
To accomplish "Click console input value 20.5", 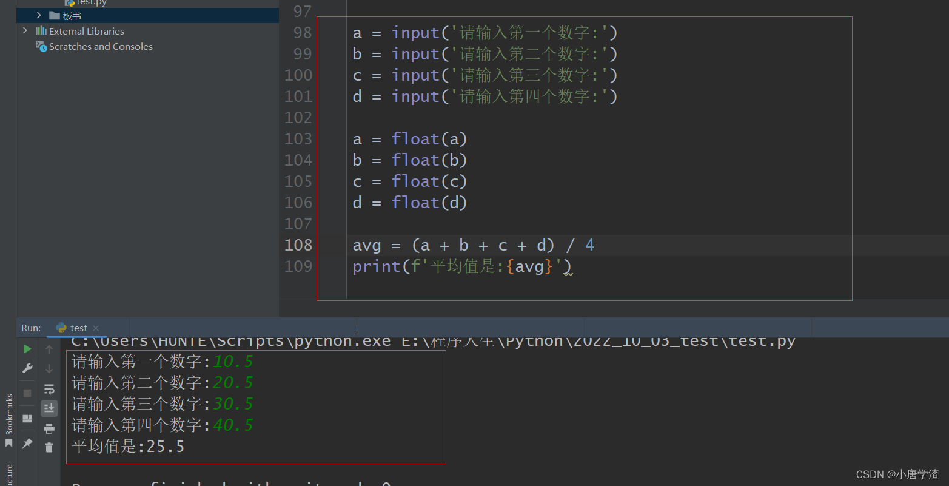I will pos(233,383).
